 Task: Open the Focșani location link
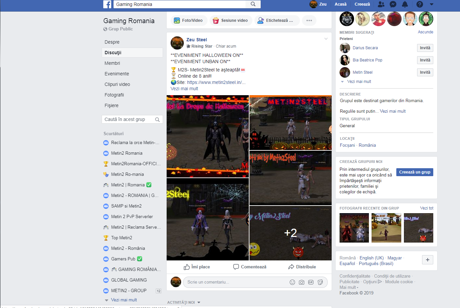(x=347, y=145)
